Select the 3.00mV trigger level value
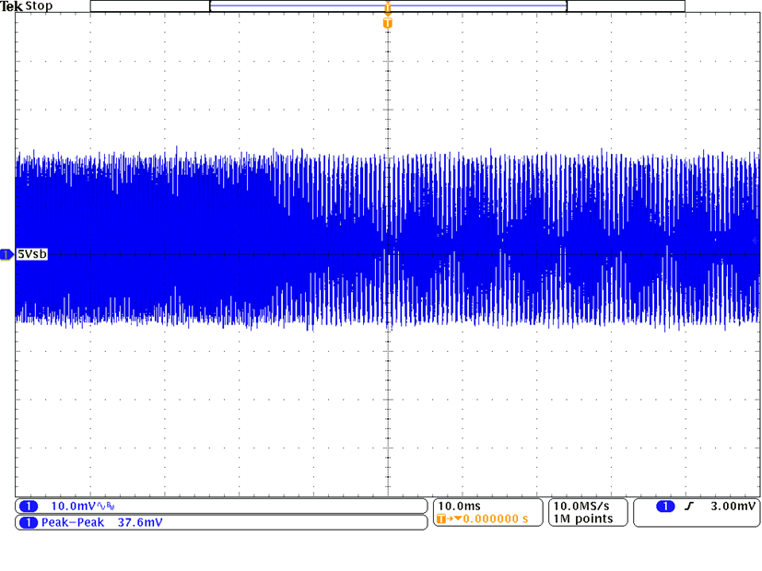This screenshot has width=762, height=571. point(733,507)
